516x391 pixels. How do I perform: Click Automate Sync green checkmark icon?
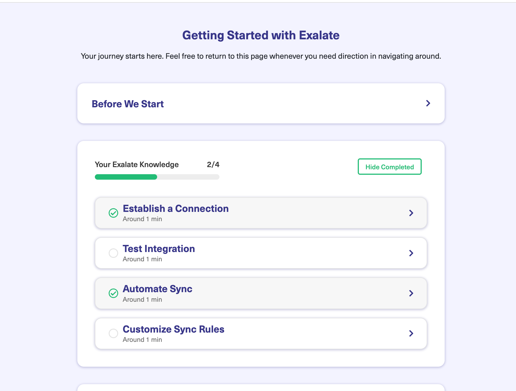113,293
